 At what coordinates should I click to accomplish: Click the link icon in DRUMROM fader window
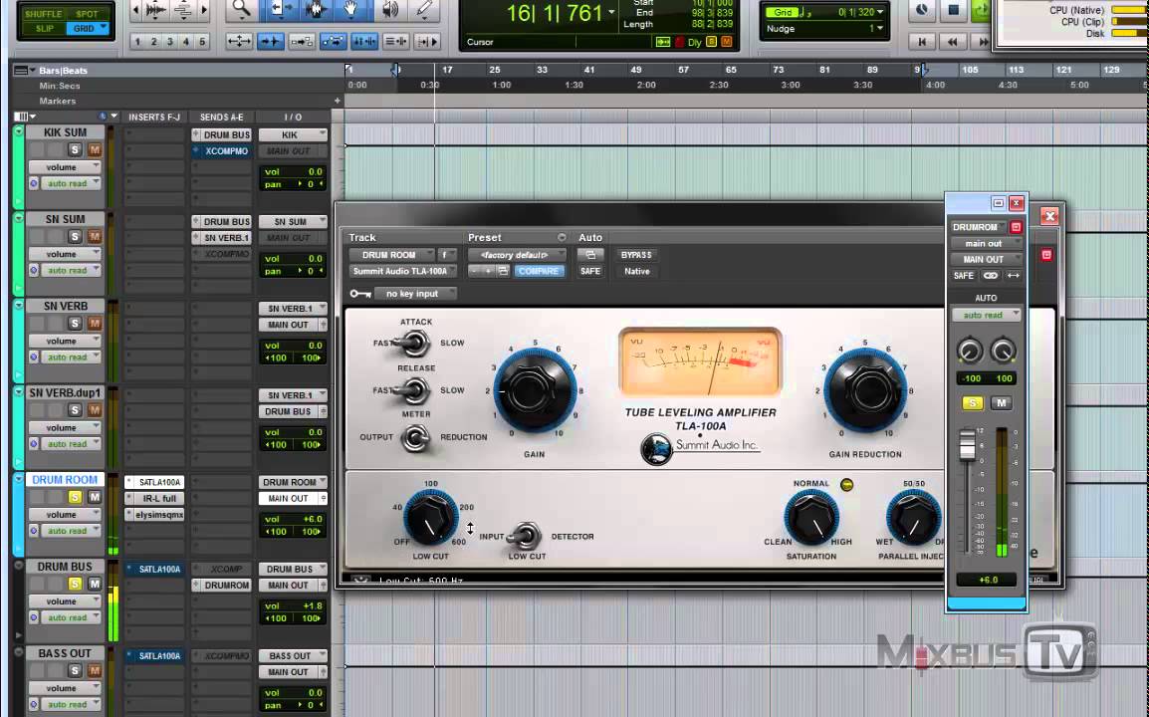click(x=990, y=276)
